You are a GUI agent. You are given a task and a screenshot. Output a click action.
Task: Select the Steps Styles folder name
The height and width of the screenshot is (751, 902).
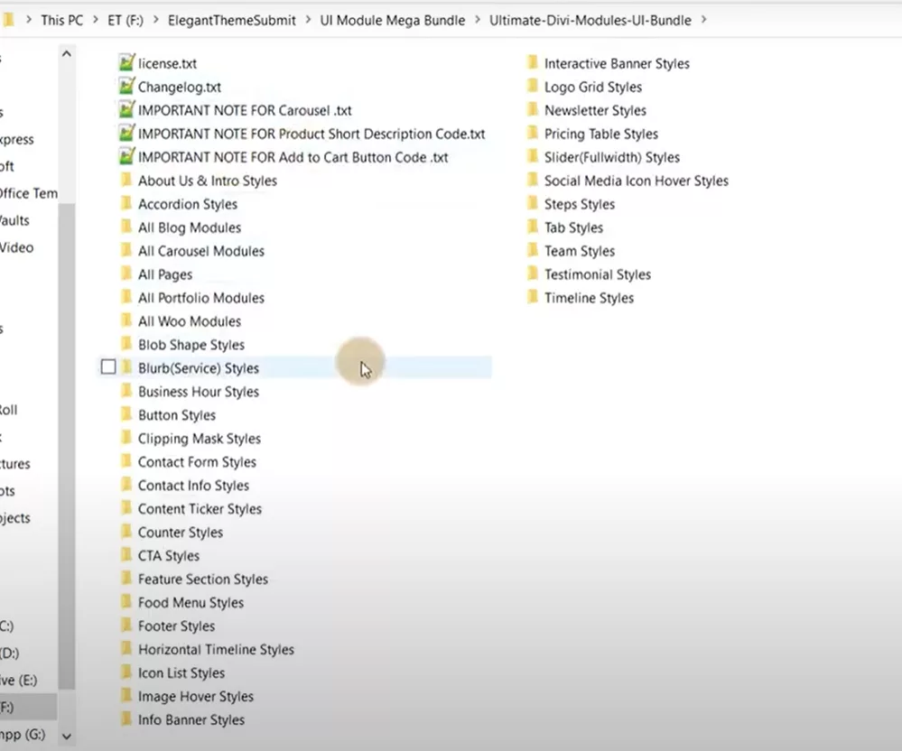coord(580,204)
